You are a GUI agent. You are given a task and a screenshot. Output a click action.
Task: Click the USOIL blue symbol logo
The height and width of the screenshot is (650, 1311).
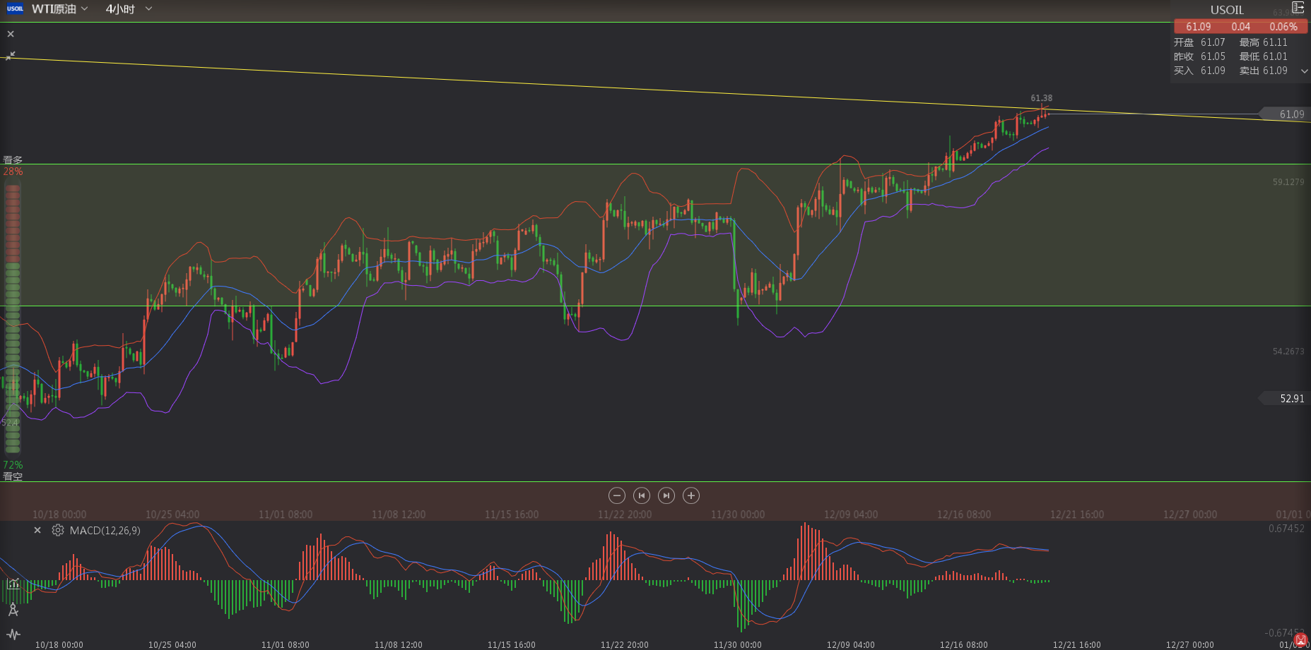pyautogui.click(x=15, y=9)
